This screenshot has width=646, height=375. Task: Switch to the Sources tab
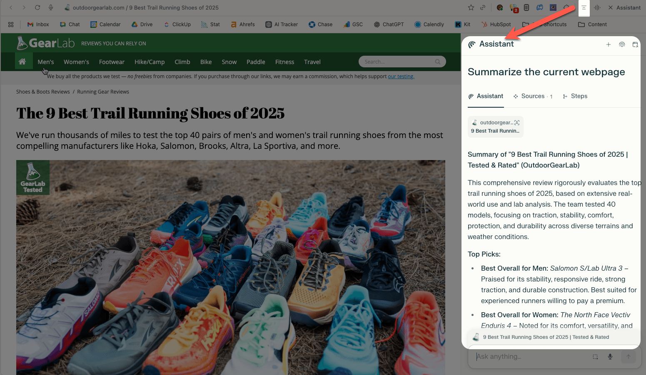(533, 96)
